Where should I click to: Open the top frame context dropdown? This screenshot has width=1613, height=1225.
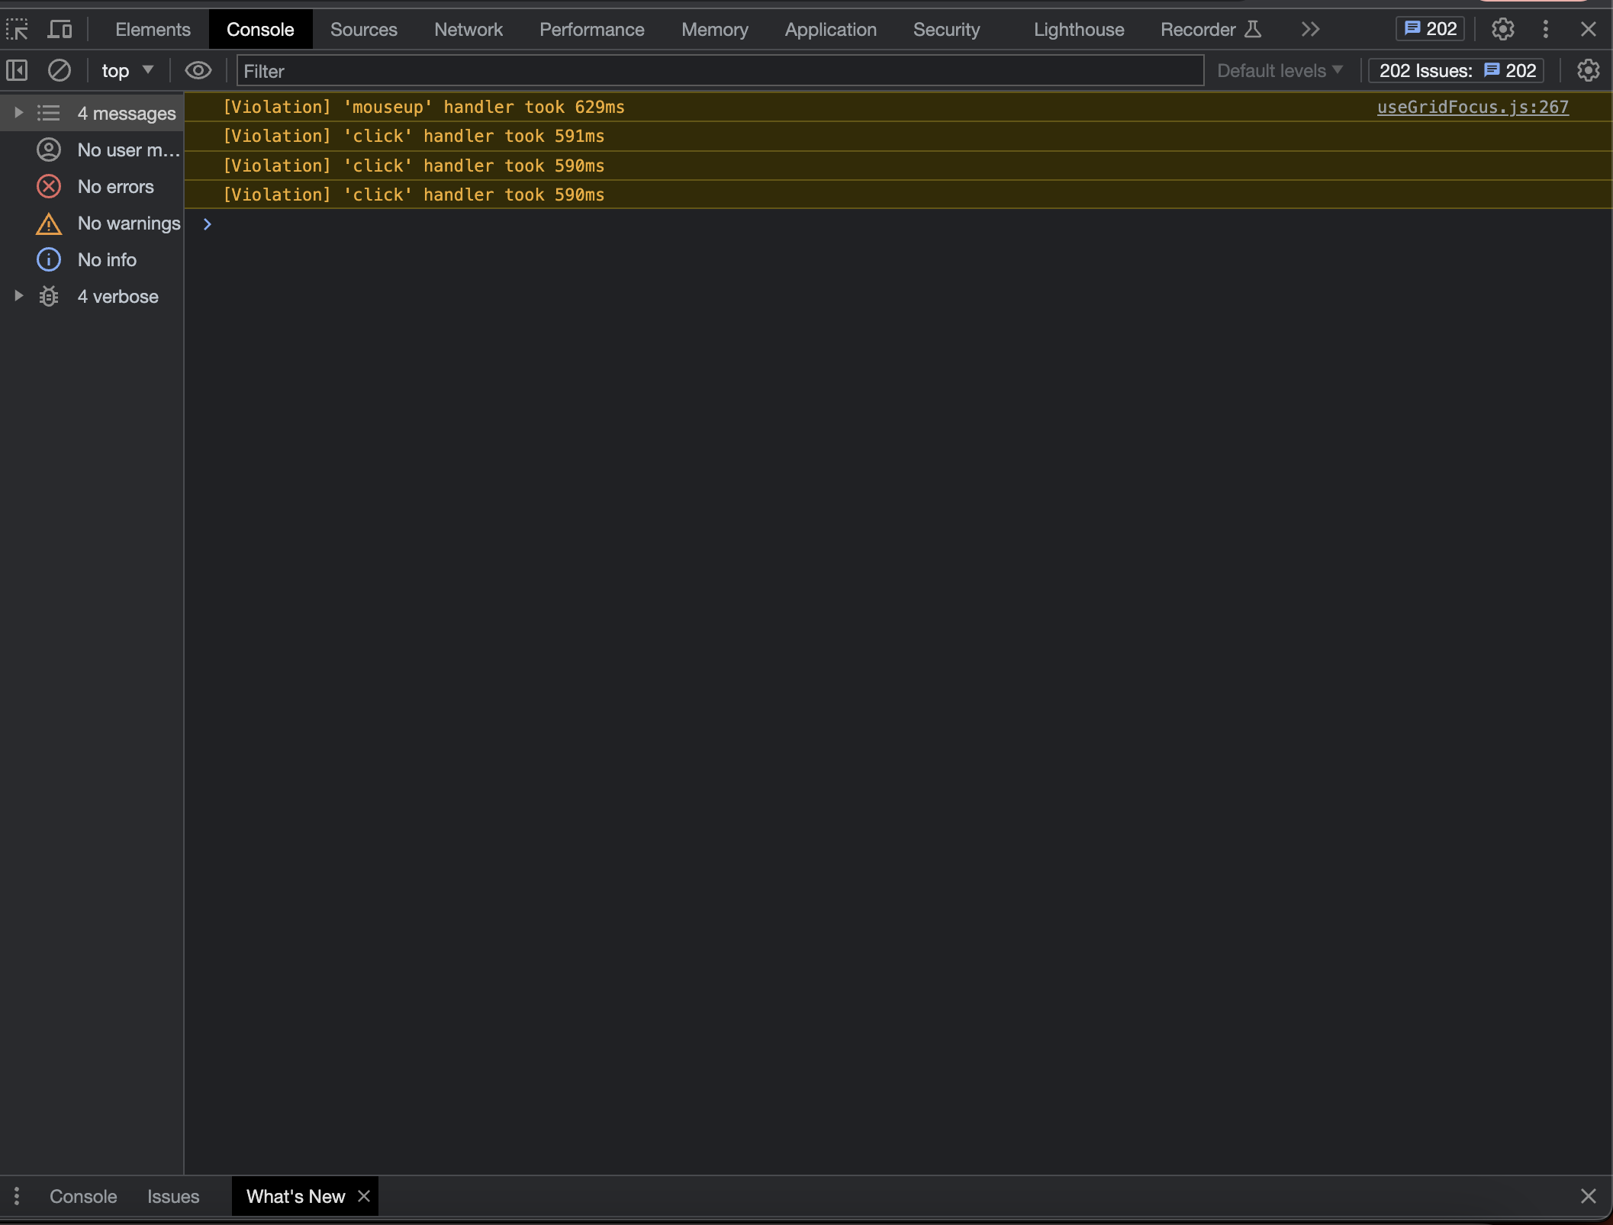pyautogui.click(x=126, y=70)
